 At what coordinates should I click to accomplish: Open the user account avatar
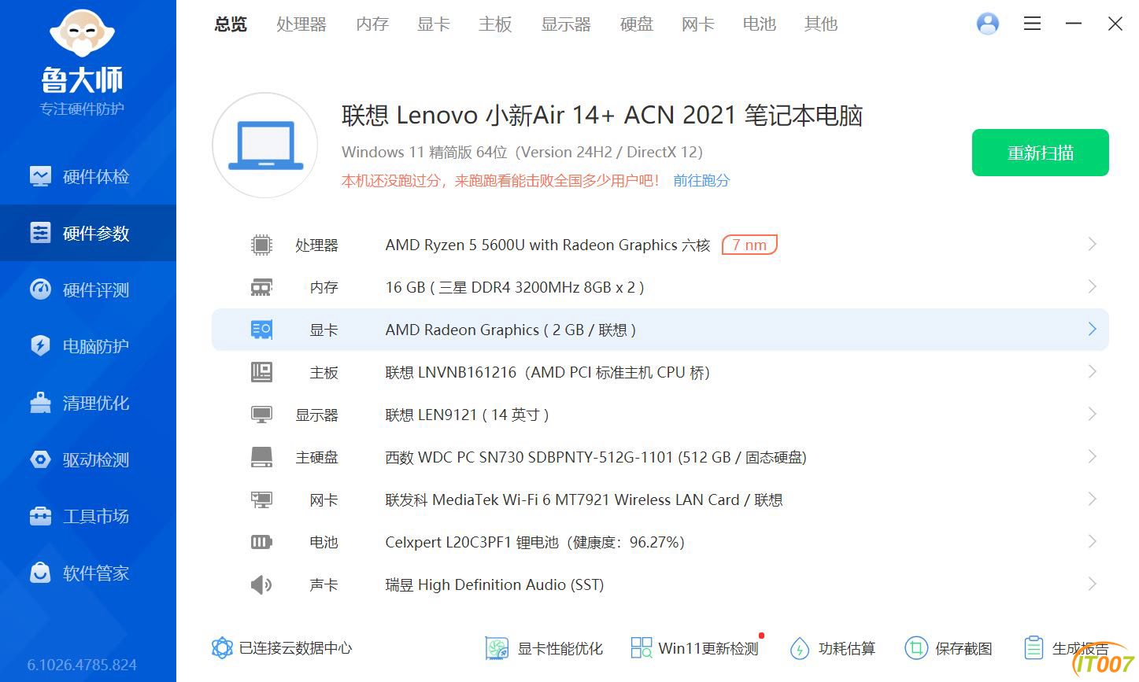tap(987, 24)
